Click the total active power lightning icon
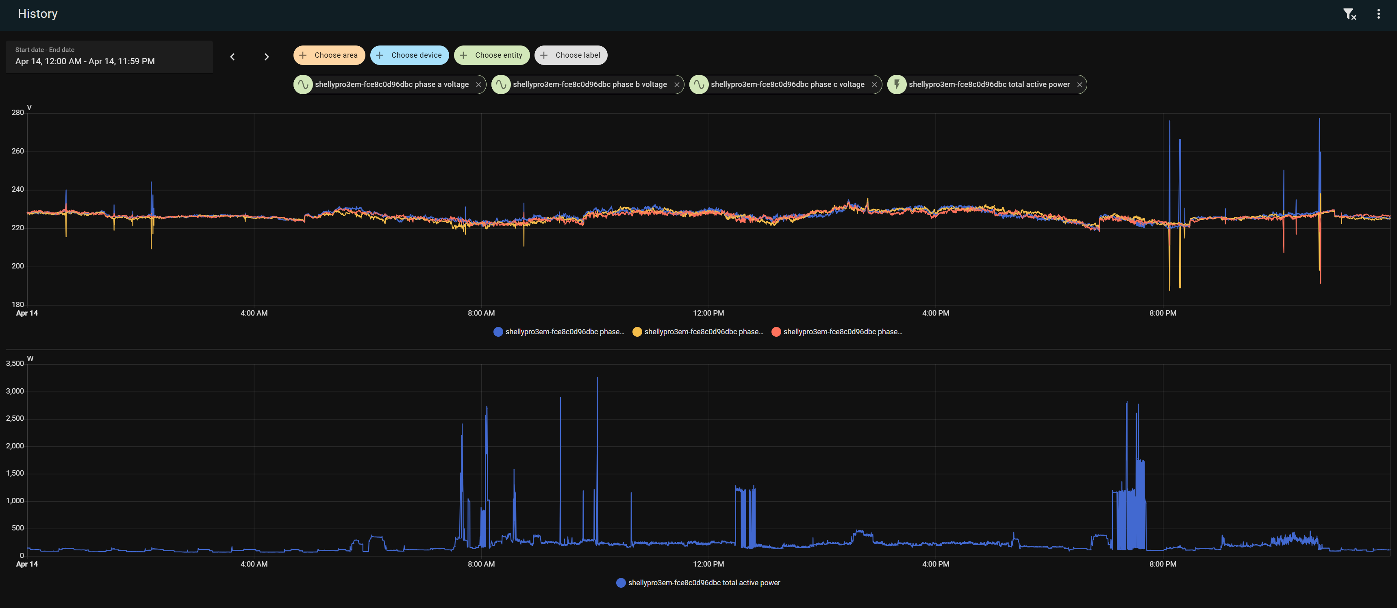The image size is (1397, 608). [897, 84]
